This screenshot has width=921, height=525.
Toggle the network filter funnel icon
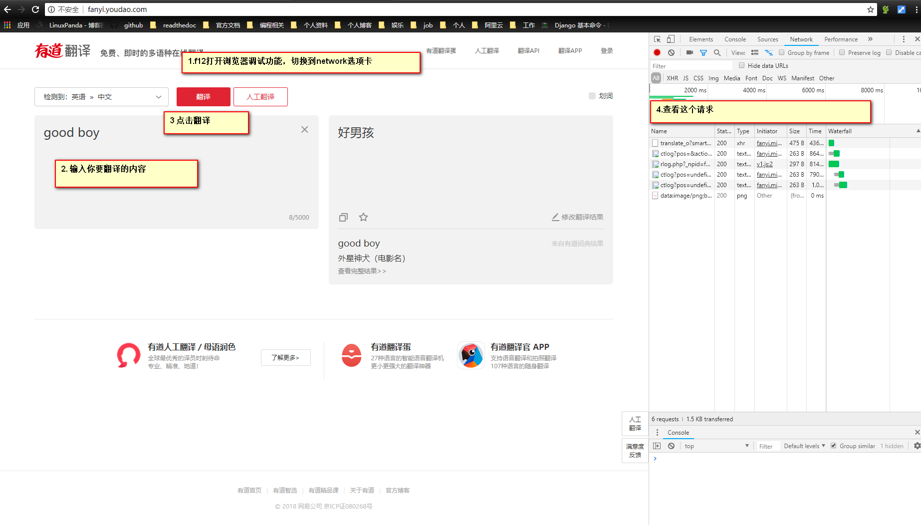coord(703,52)
